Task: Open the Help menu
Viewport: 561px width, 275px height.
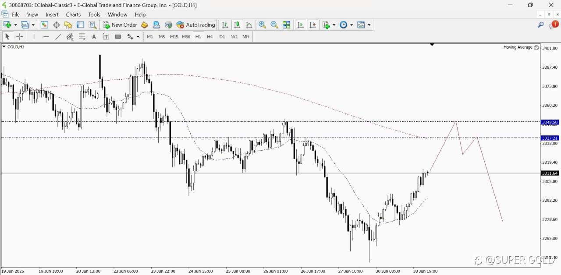Action: (x=140, y=14)
